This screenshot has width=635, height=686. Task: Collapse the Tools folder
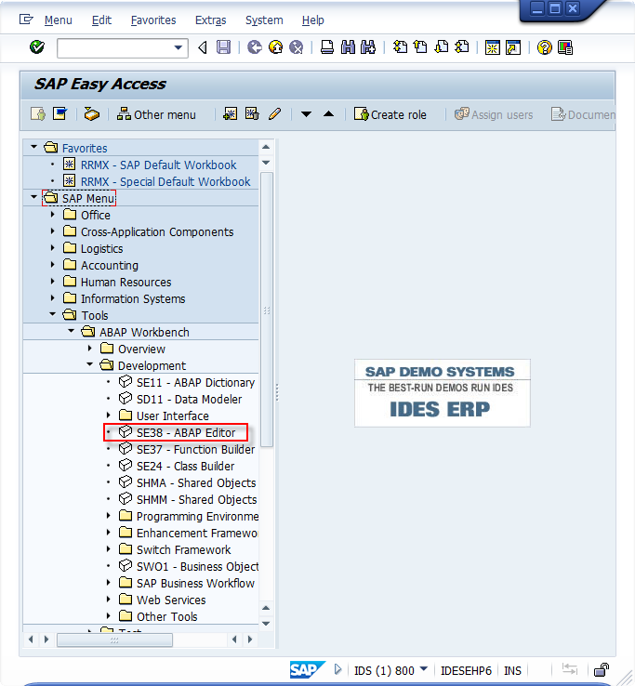pyautogui.click(x=52, y=314)
